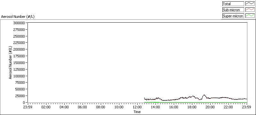Click the Time x-axis title

[x=137, y=112]
